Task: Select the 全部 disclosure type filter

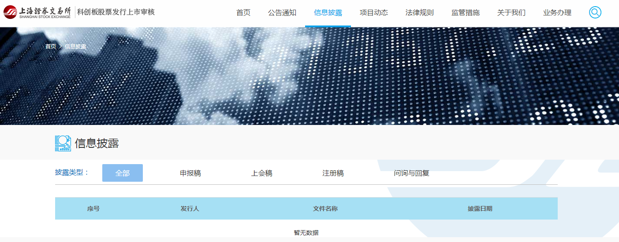Action: pyautogui.click(x=123, y=173)
